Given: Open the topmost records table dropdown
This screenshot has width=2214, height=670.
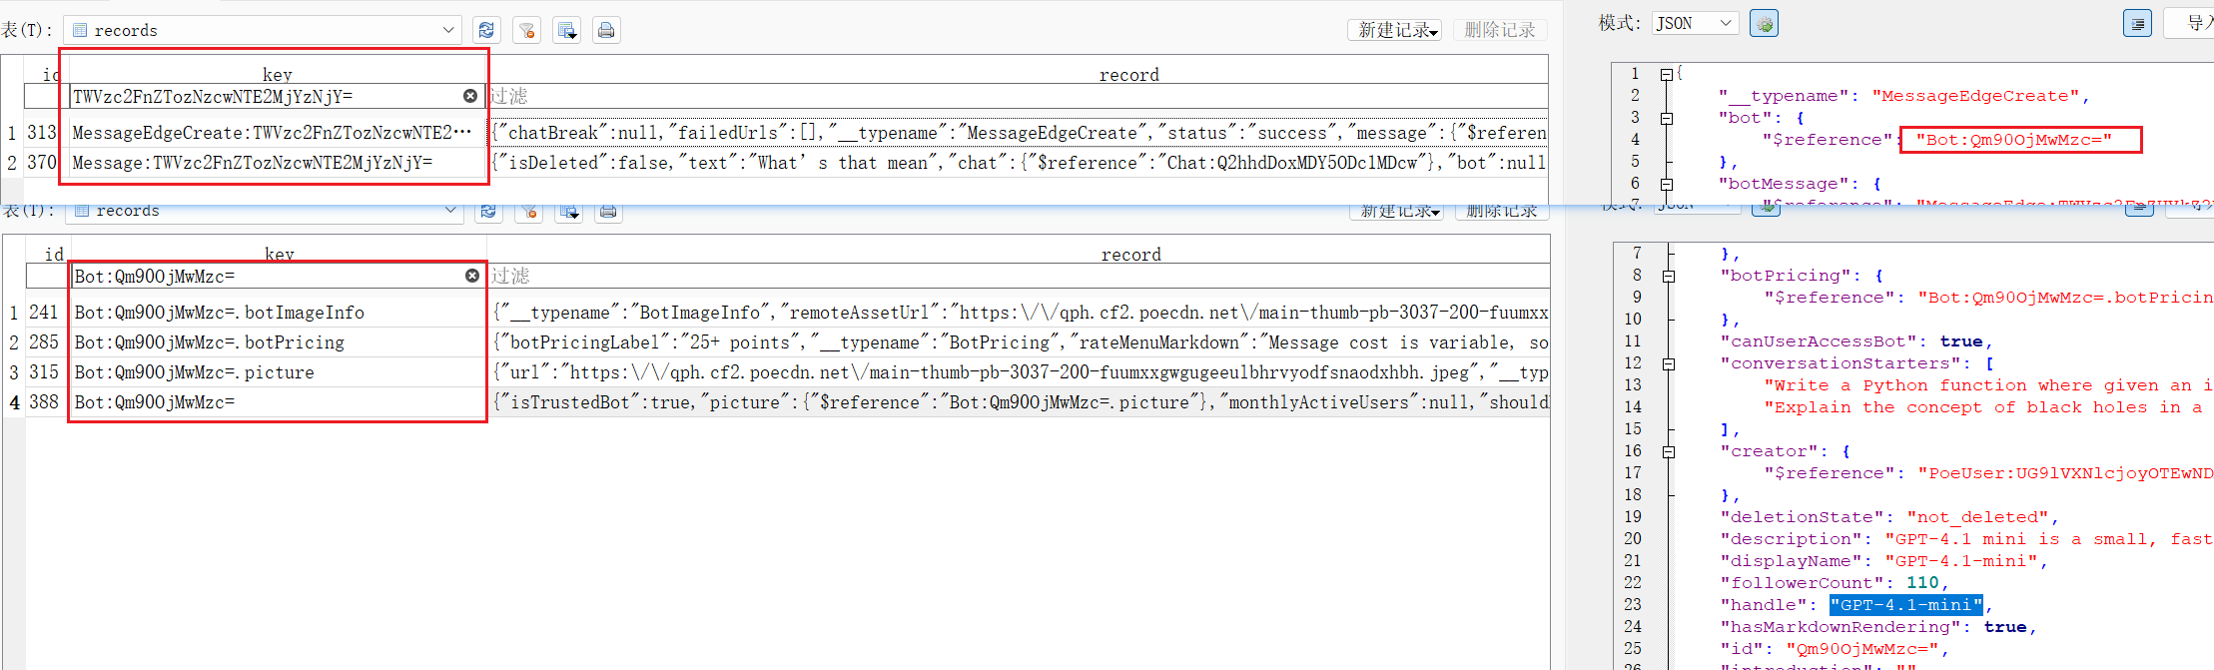Looking at the screenshot, I should (x=447, y=30).
